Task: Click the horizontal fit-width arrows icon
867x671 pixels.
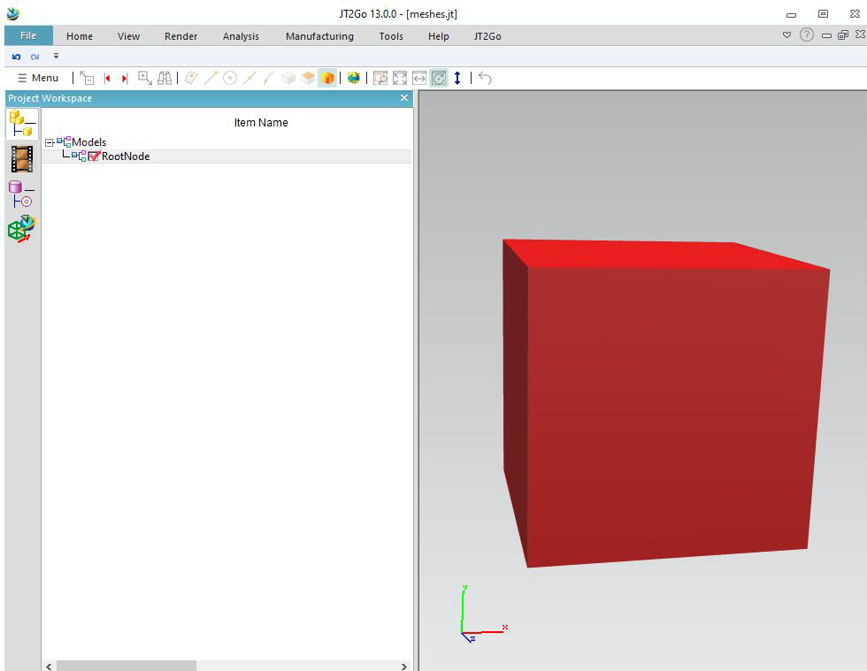Action: [419, 78]
